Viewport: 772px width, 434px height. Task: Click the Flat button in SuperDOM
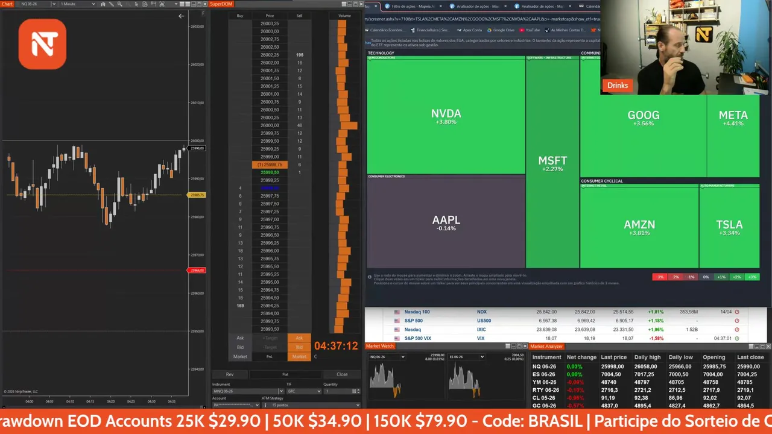coord(285,374)
